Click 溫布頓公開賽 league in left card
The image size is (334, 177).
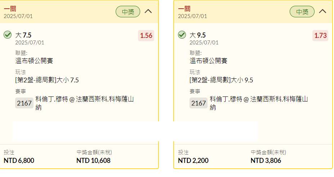[x=34, y=61]
